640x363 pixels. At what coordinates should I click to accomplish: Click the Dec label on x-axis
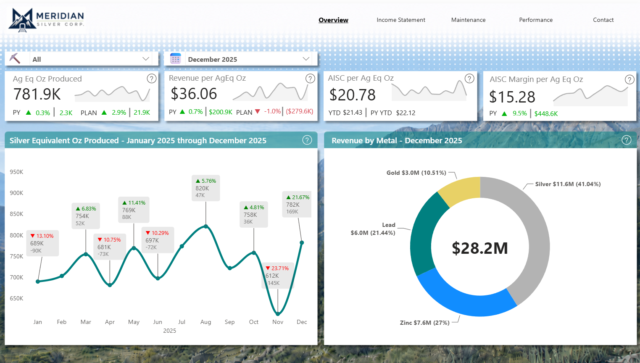click(302, 322)
